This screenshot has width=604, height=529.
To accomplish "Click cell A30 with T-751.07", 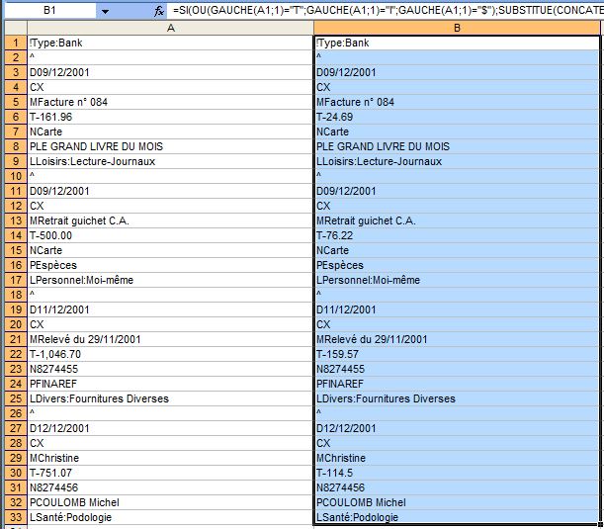I will [x=170, y=473].
